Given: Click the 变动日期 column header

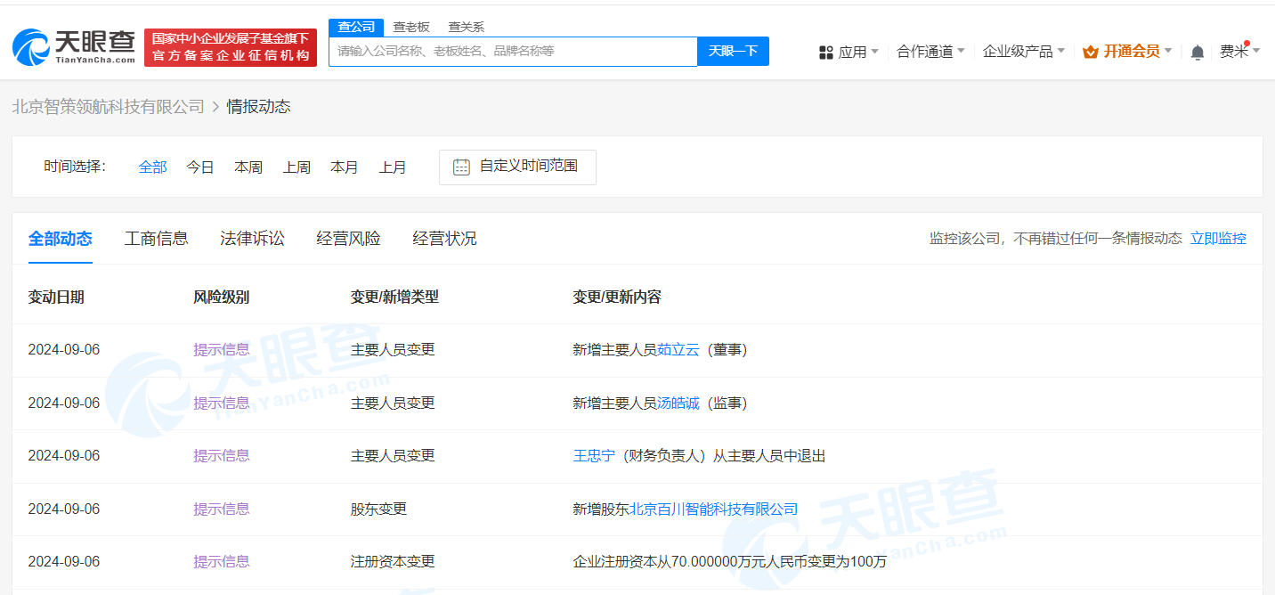Looking at the screenshot, I should tap(56, 297).
